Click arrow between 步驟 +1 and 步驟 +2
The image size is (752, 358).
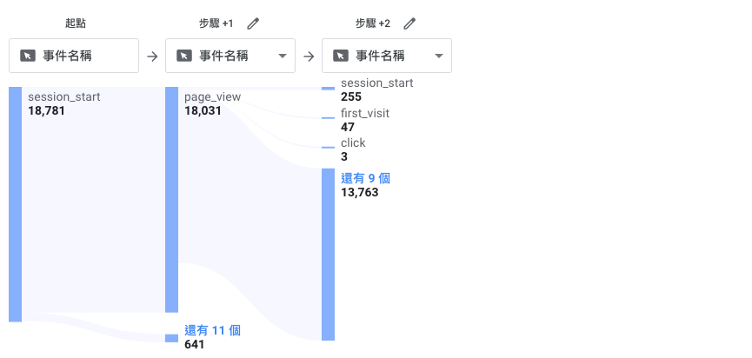coord(309,56)
